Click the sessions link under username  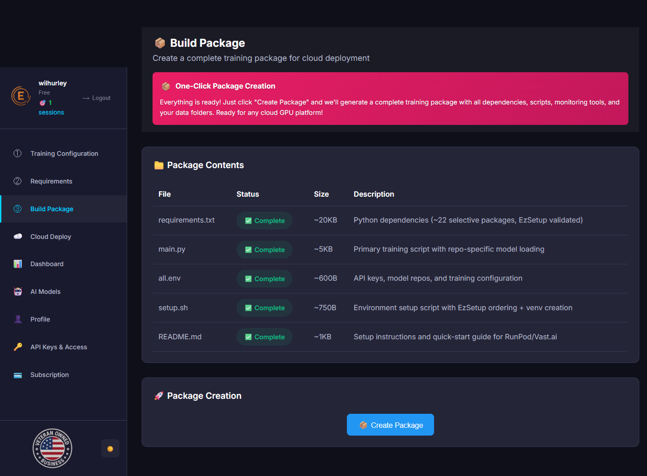click(51, 112)
